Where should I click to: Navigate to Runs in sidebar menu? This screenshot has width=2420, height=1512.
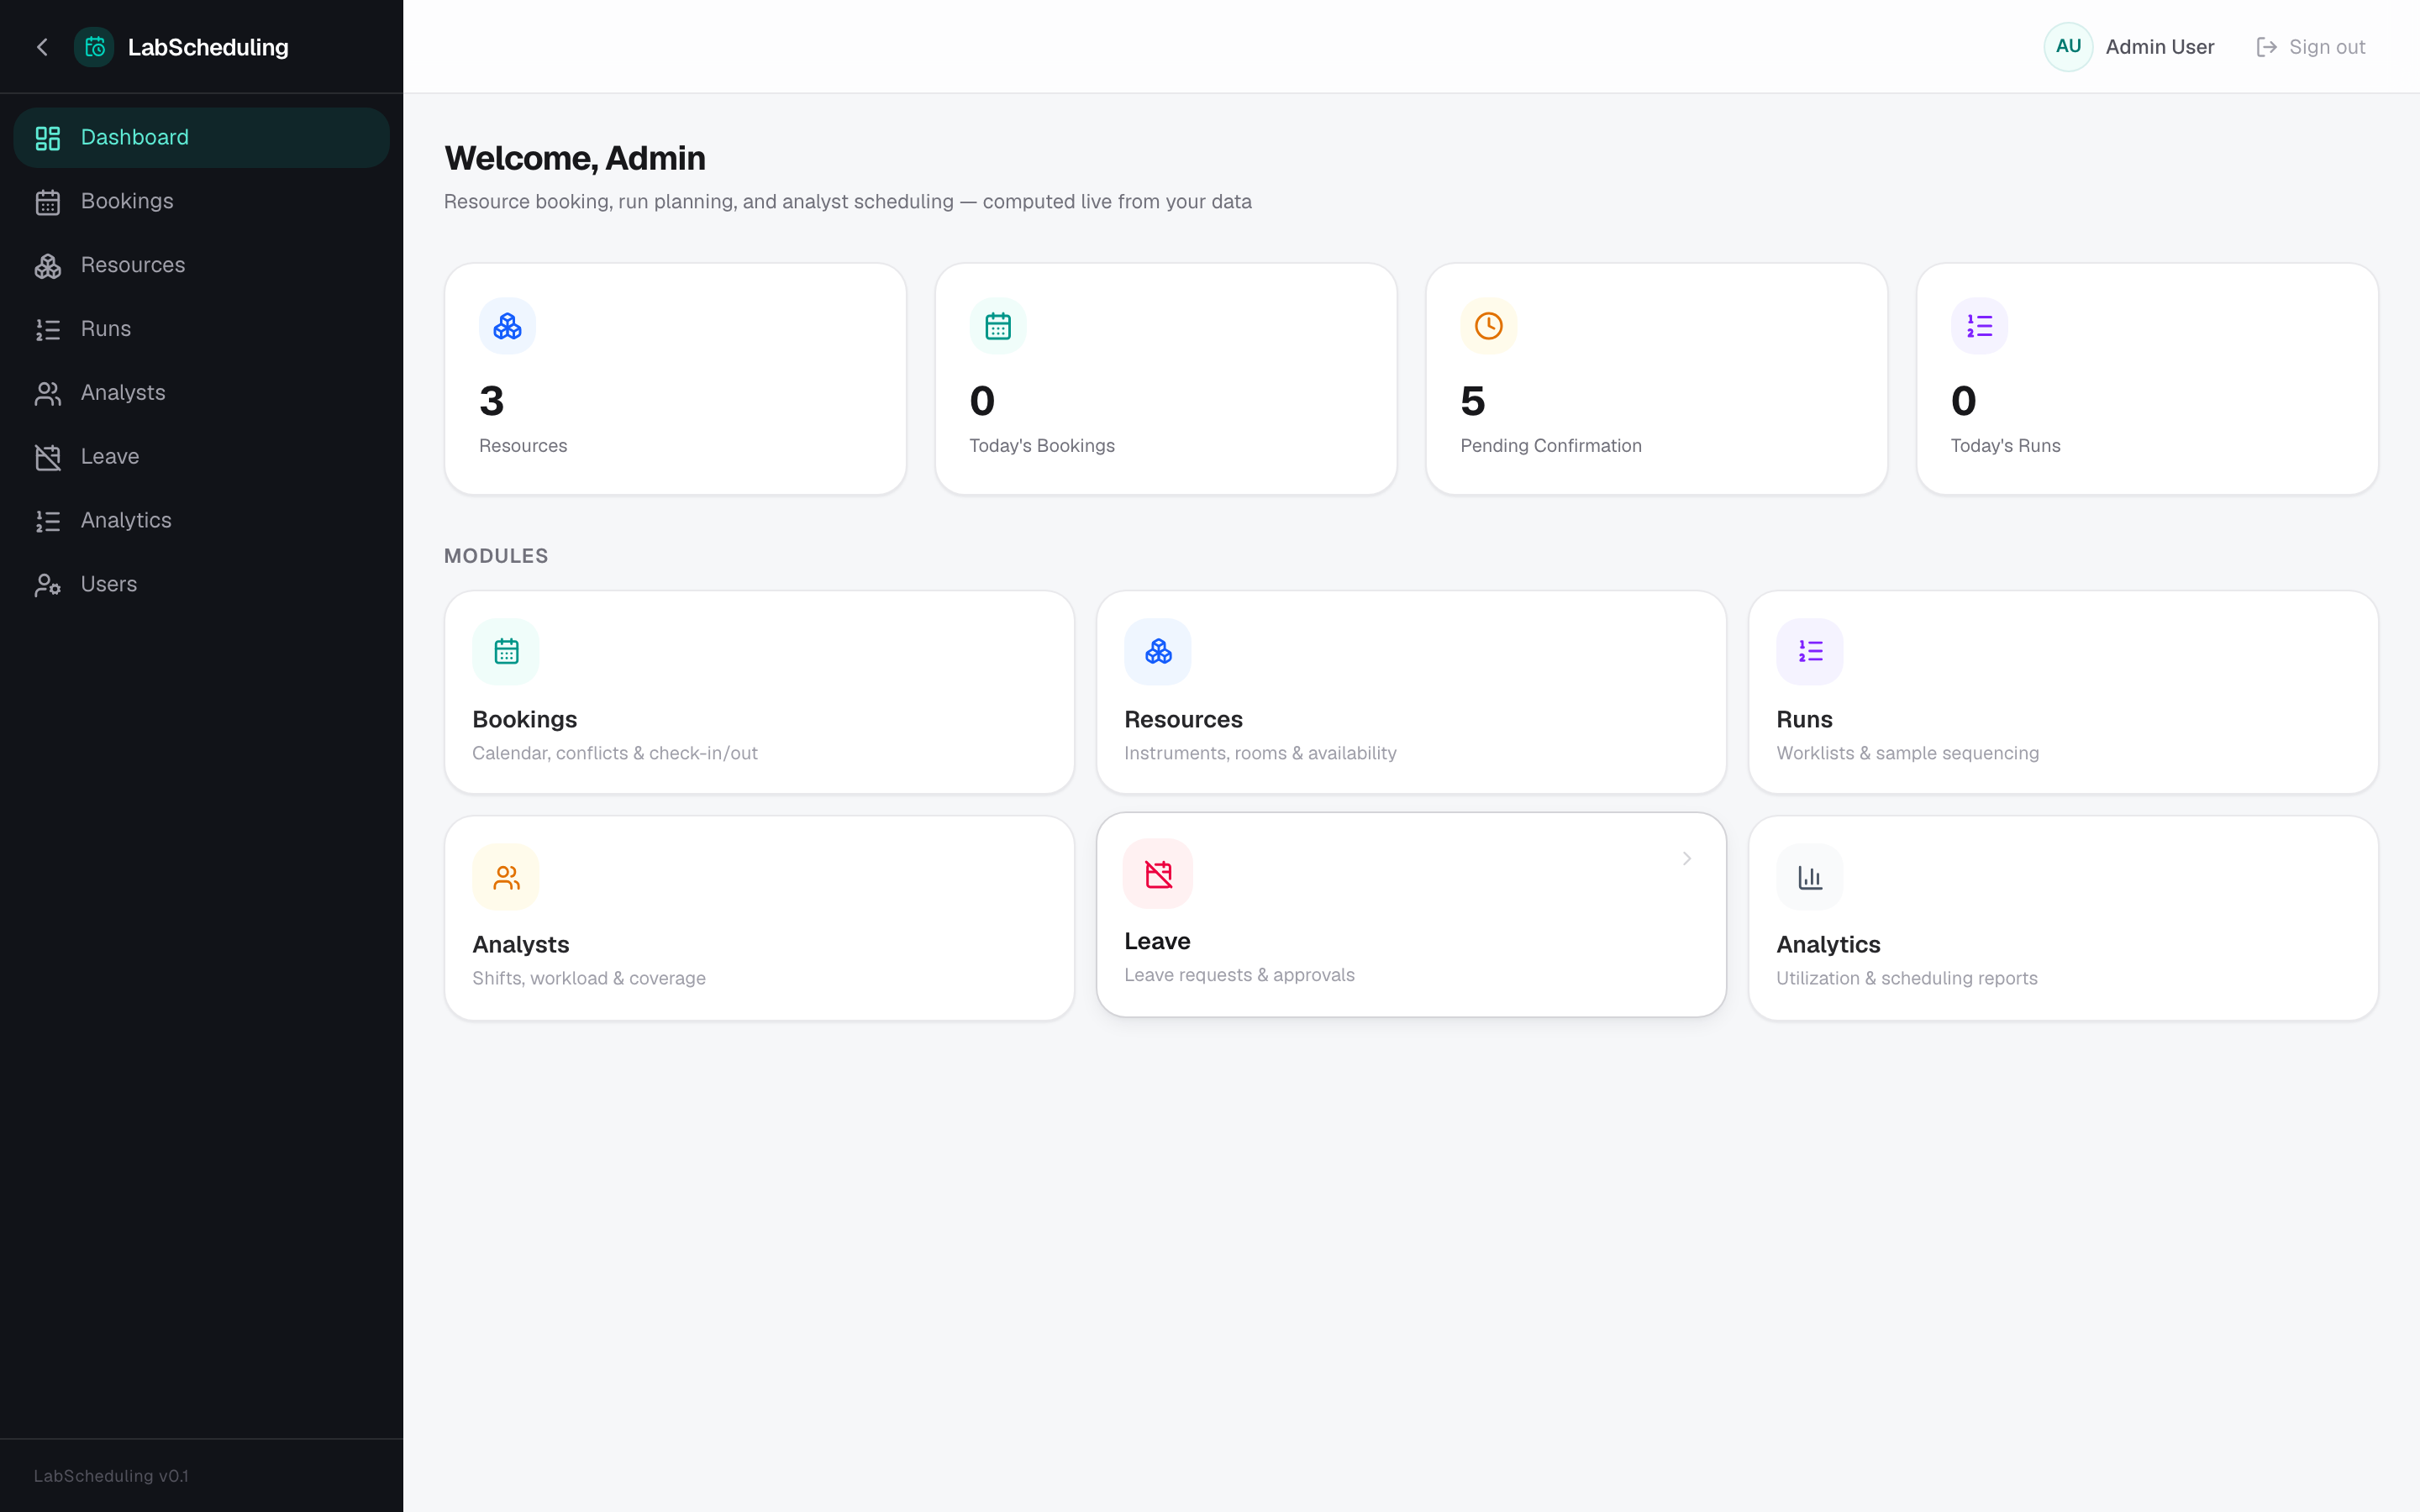201,330
